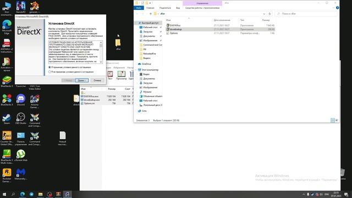Viewport: 352px width, 198px height.
Task: Click the Управление contextual tab header
Action: point(202,3)
